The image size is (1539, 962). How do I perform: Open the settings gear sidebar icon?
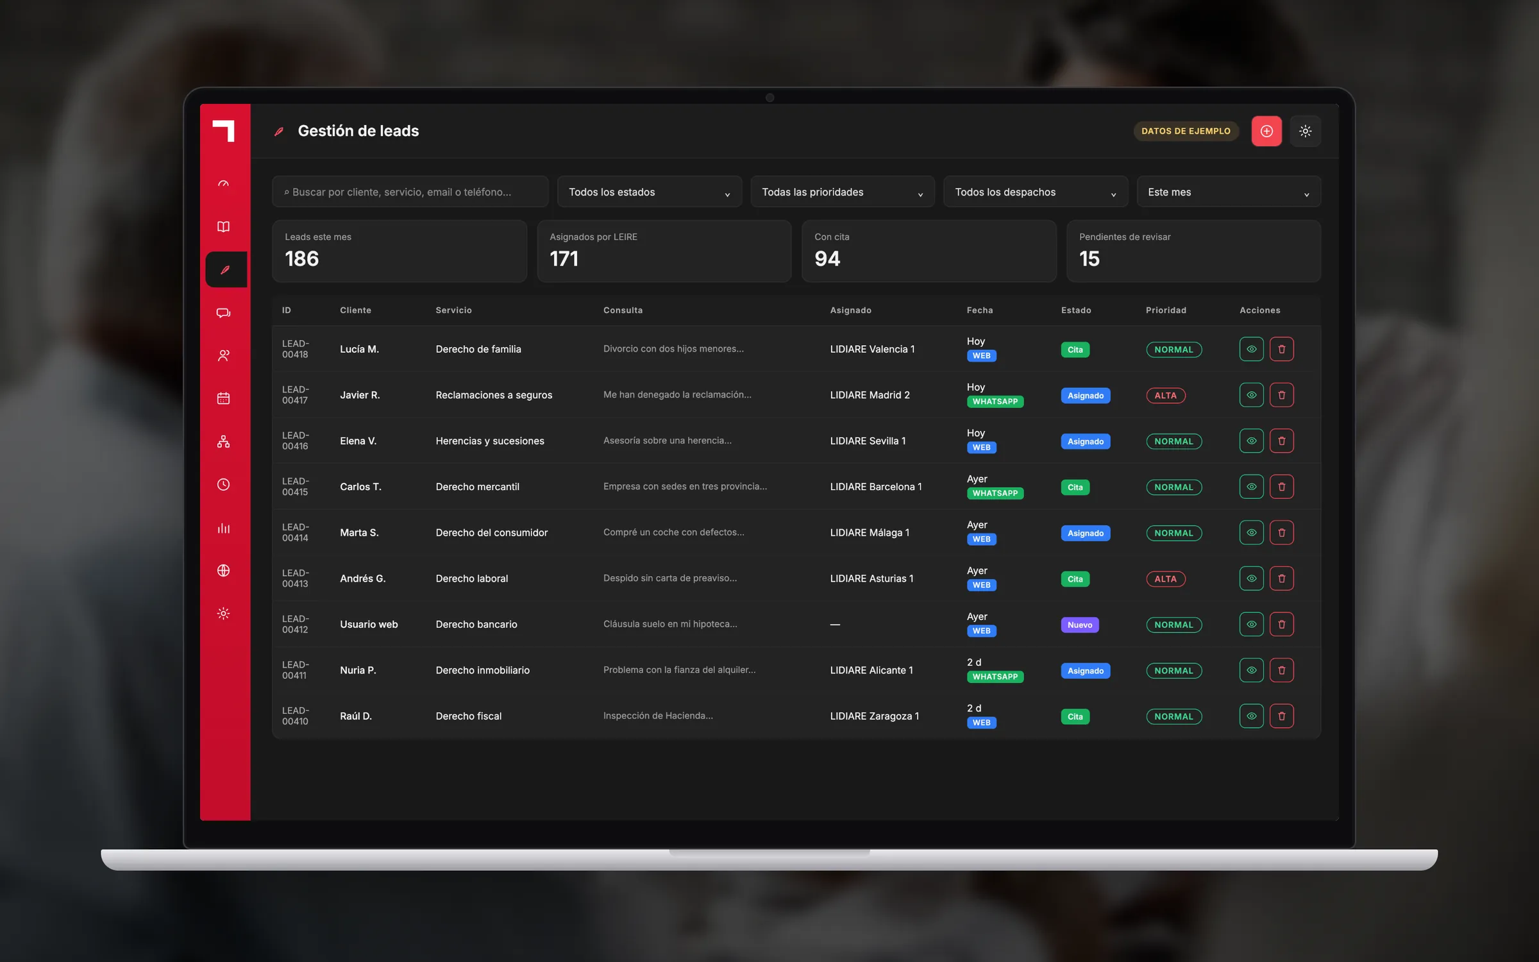(x=223, y=614)
